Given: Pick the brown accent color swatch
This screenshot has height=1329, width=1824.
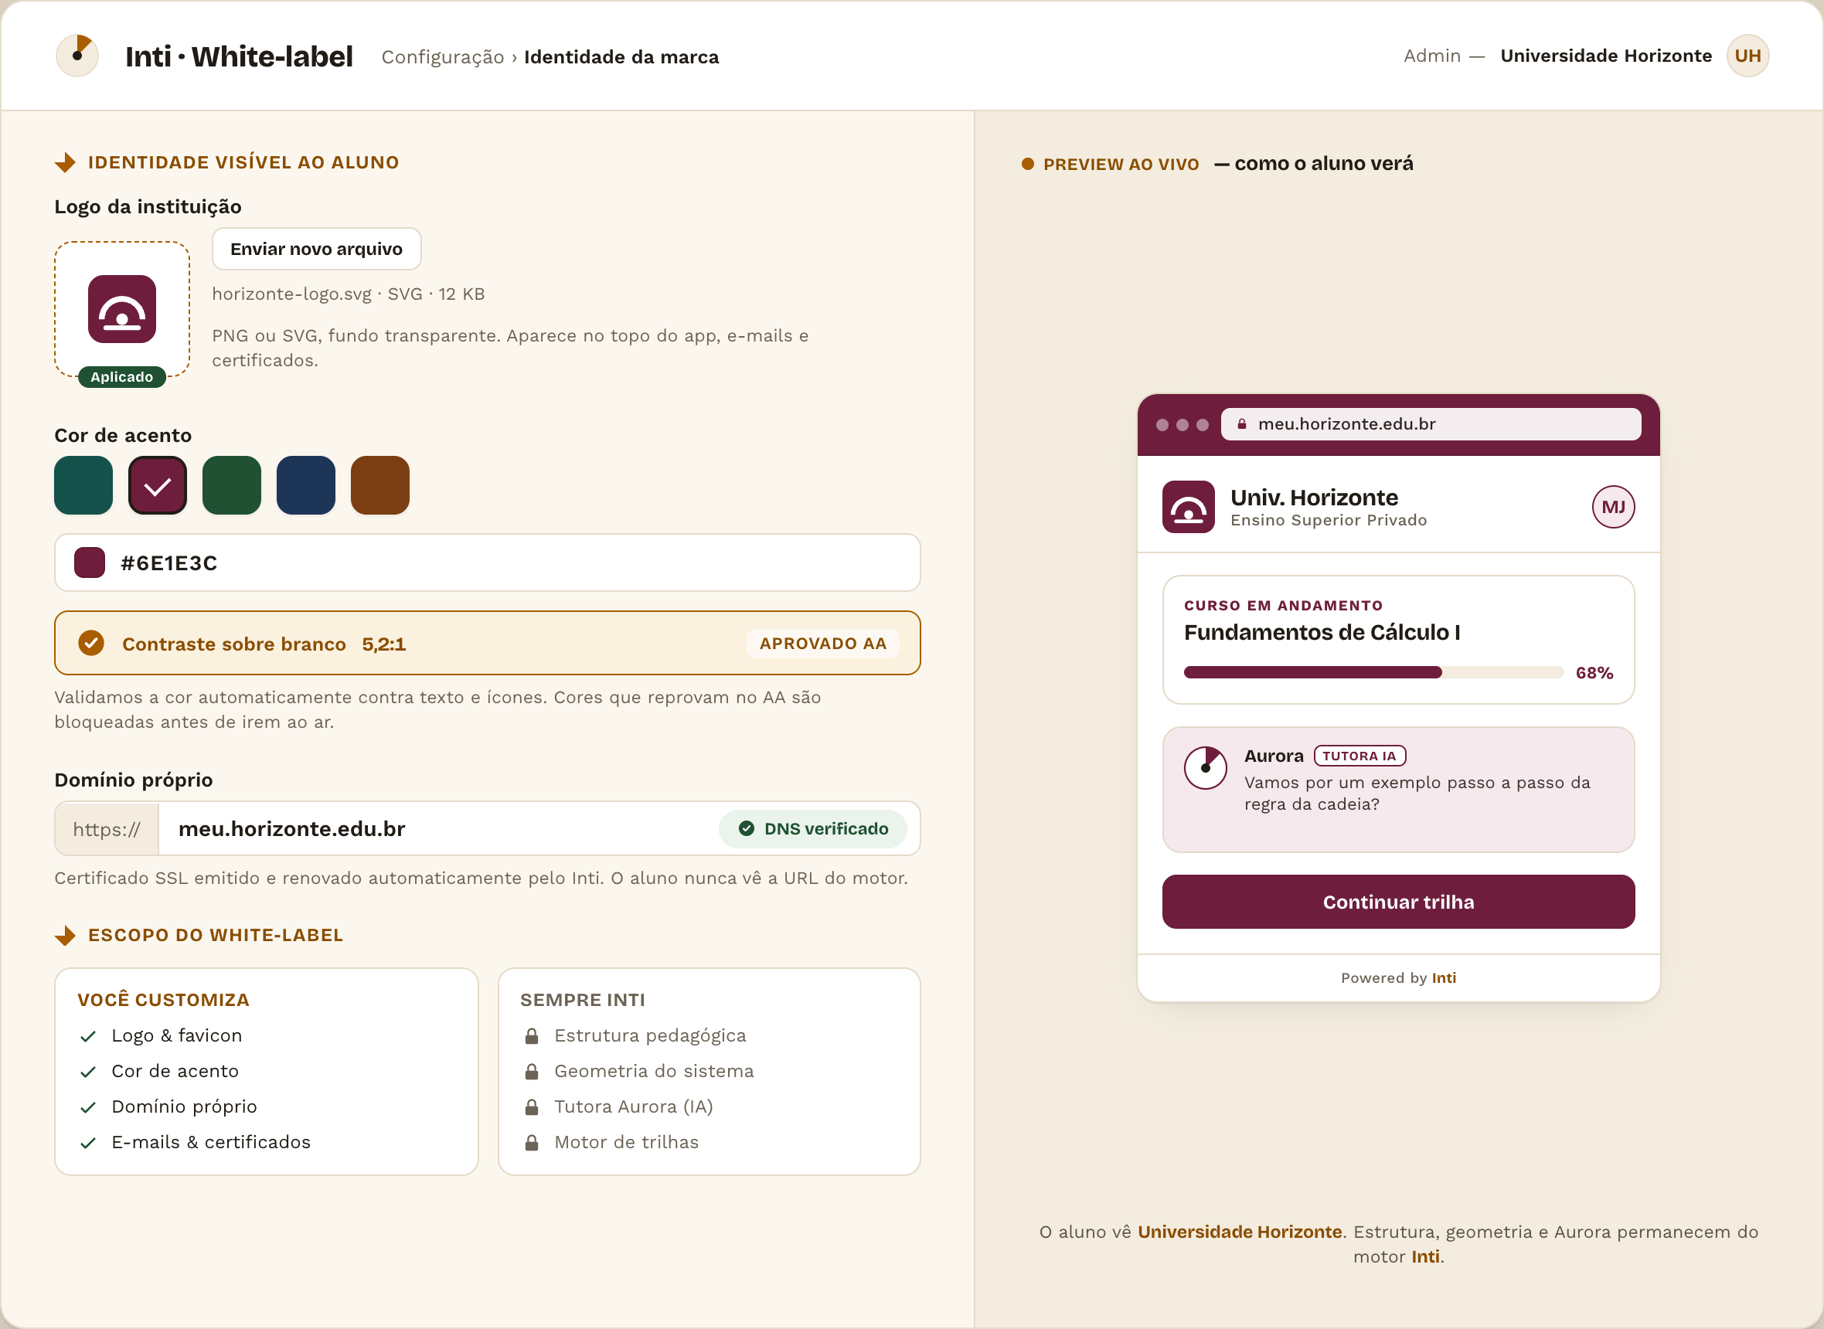Looking at the screenshot, I should [x=379, y=485].
